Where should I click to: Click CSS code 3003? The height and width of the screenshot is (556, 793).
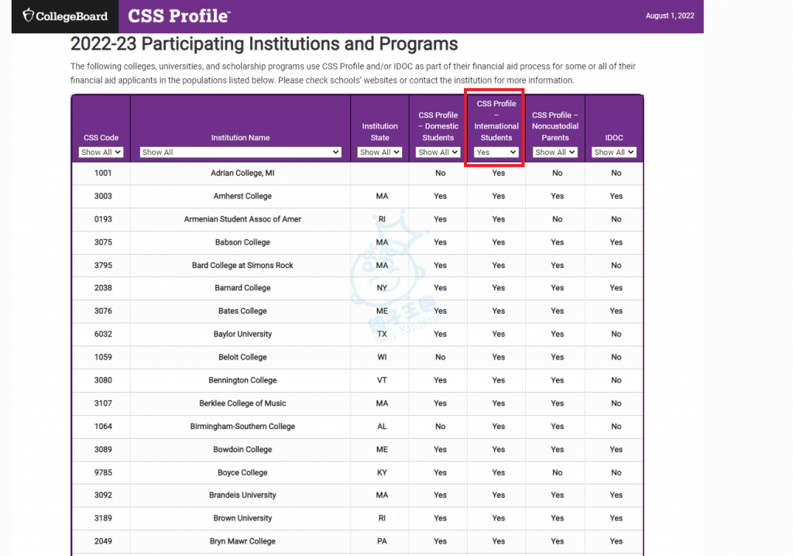tap(103, 196)
